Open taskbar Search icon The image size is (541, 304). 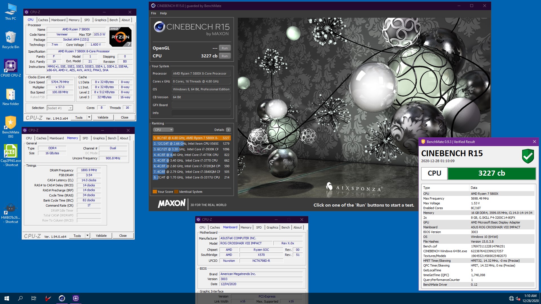(x=20, y=298)
